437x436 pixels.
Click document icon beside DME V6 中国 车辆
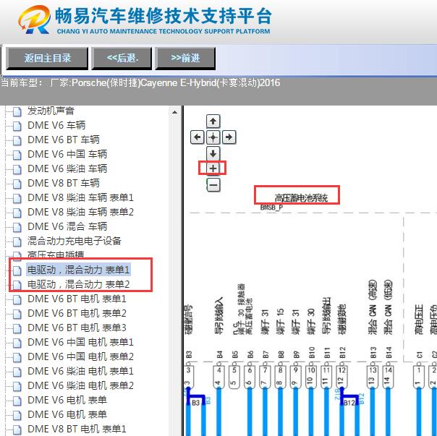[x=17, y=155]
